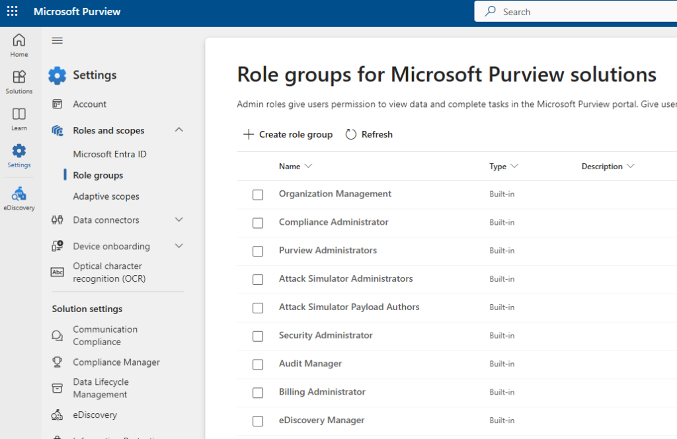Open the eDiscovery Manager role group
677x439 pixels.
coord(322,420)
